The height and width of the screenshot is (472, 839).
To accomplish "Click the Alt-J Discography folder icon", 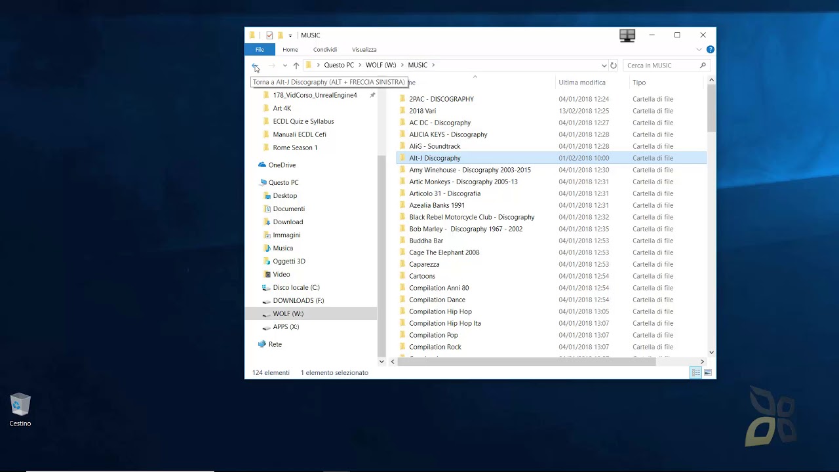I will pos(403,158).
